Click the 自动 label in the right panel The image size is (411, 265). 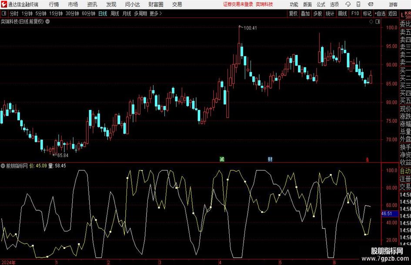405,171
